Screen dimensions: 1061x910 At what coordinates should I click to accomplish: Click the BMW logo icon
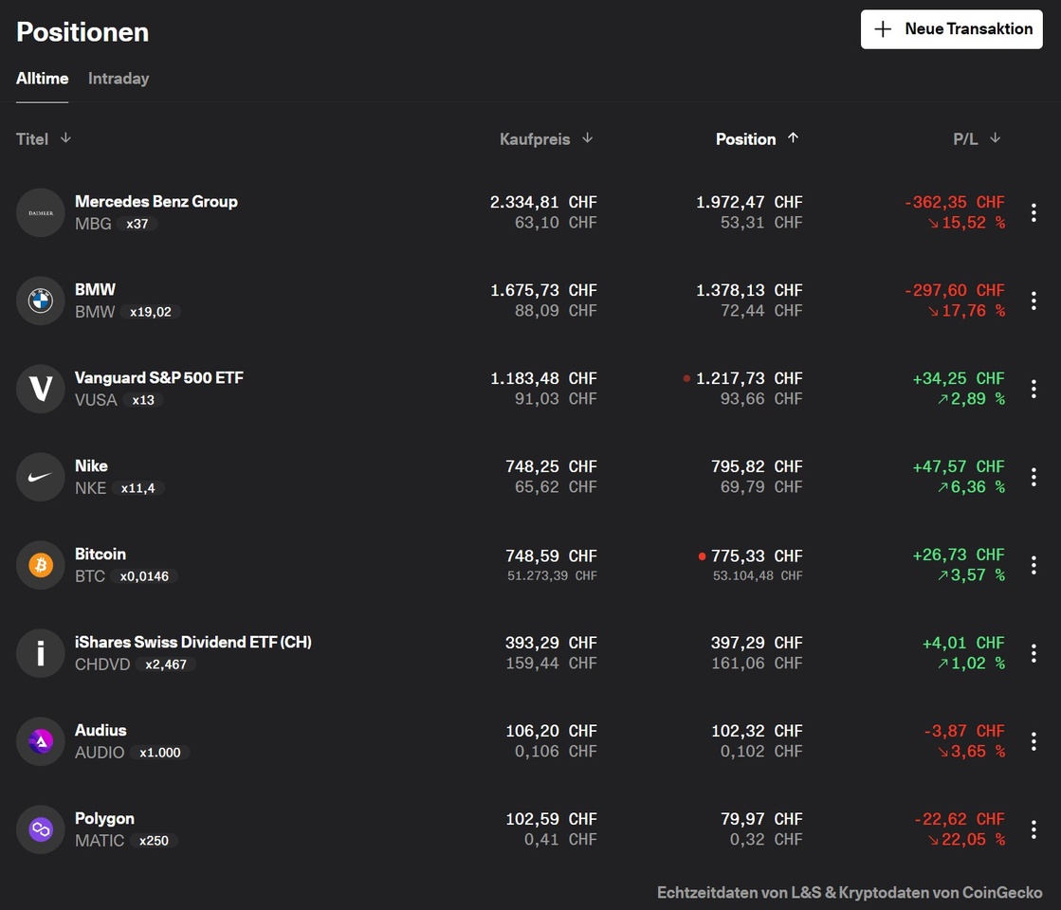(41, 300)
